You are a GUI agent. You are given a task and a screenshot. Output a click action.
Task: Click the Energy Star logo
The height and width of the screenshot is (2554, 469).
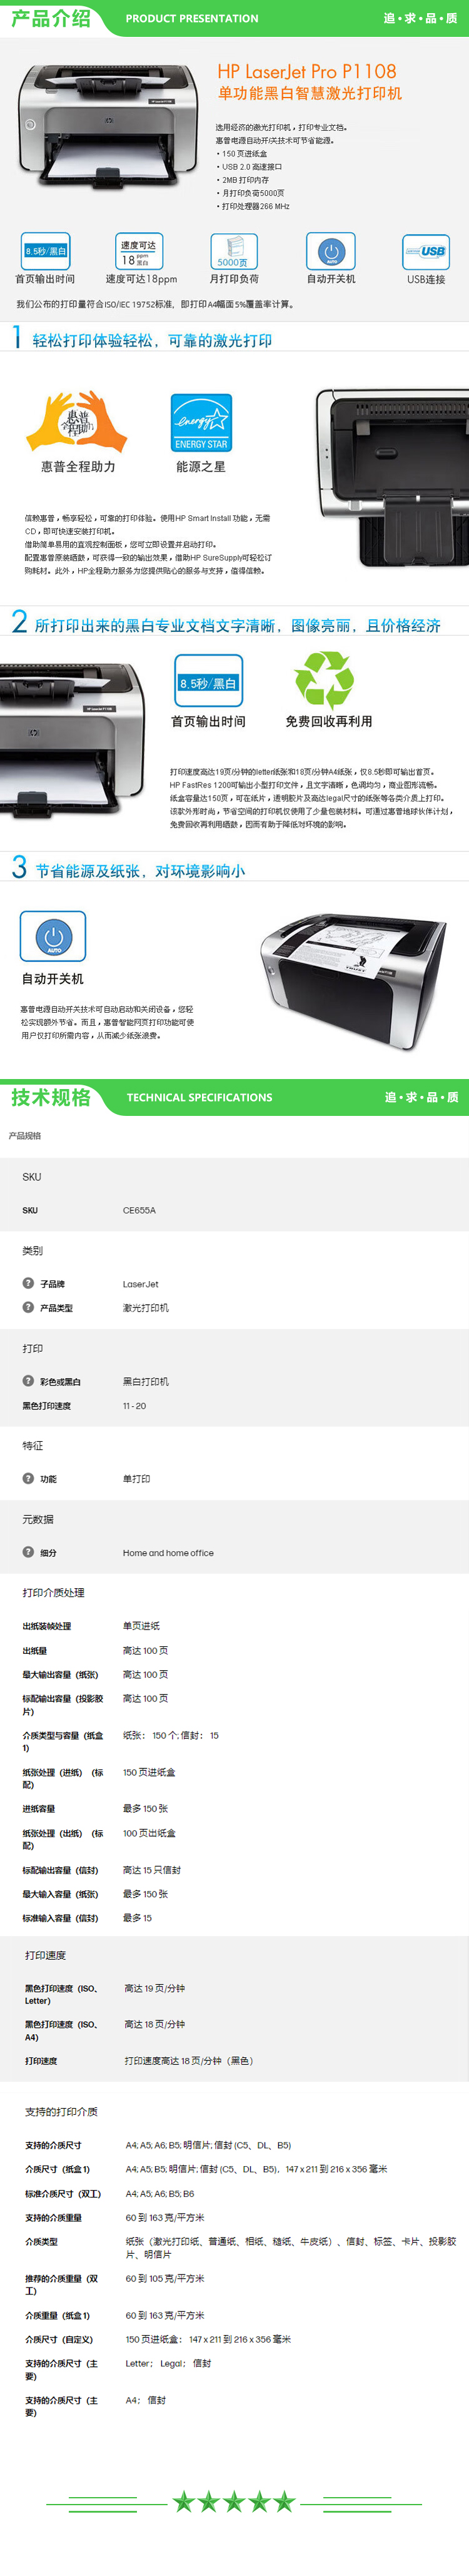point(201,422)
